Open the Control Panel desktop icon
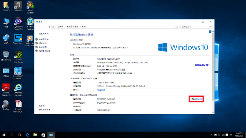Image resolution: width=246 pixels, height=138 pixels. tap(6, 72)
